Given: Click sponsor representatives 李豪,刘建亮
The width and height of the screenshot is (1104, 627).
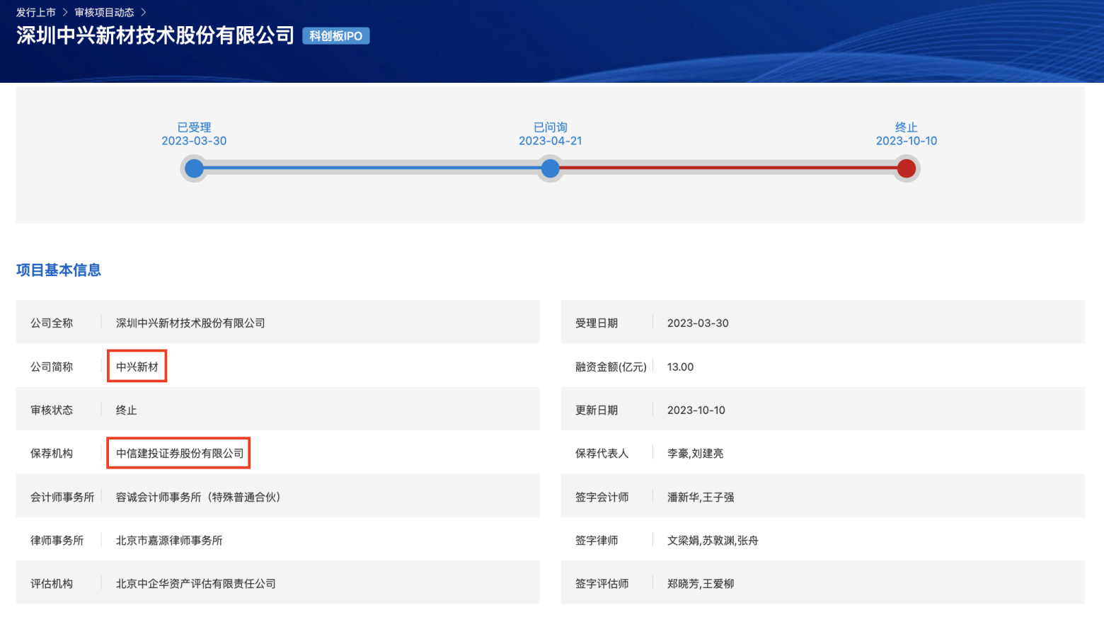Looking at the screenshot, I should coord(695,454).
